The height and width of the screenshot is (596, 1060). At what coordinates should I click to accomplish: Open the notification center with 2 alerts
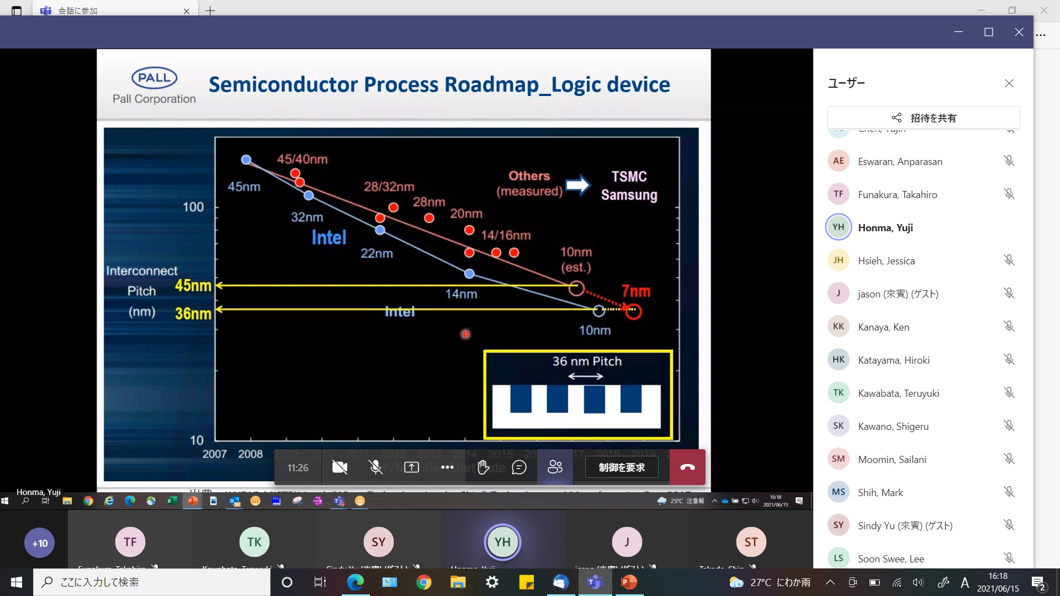point(1038,582)
